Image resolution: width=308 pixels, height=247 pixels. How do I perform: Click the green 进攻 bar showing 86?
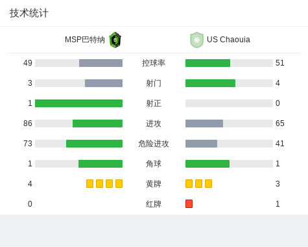97,123
